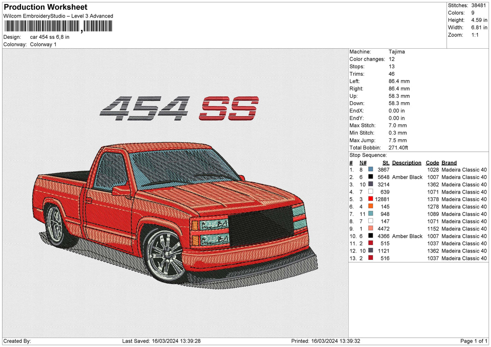Pick the bright red swatch in stop 5

click(371, 199)
